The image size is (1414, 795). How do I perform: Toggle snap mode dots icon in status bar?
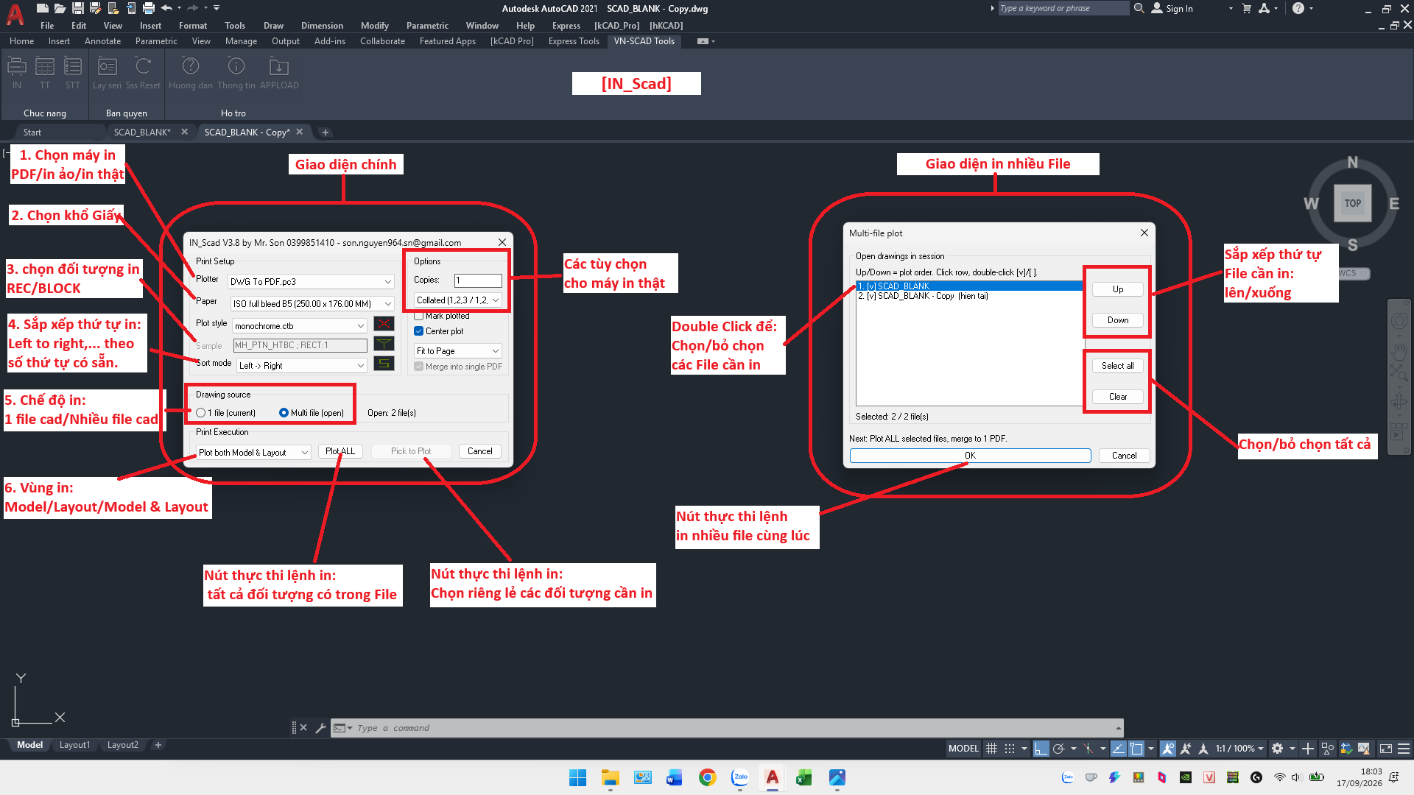click(1010, 749)
